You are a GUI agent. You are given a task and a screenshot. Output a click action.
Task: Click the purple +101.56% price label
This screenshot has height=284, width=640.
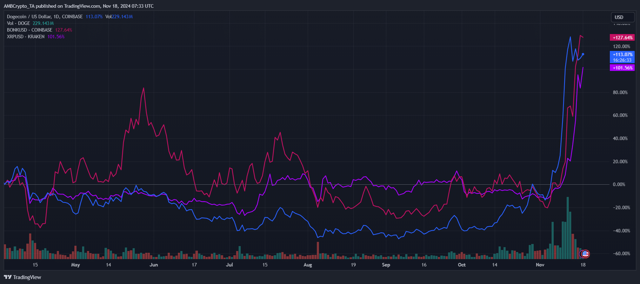622,68
